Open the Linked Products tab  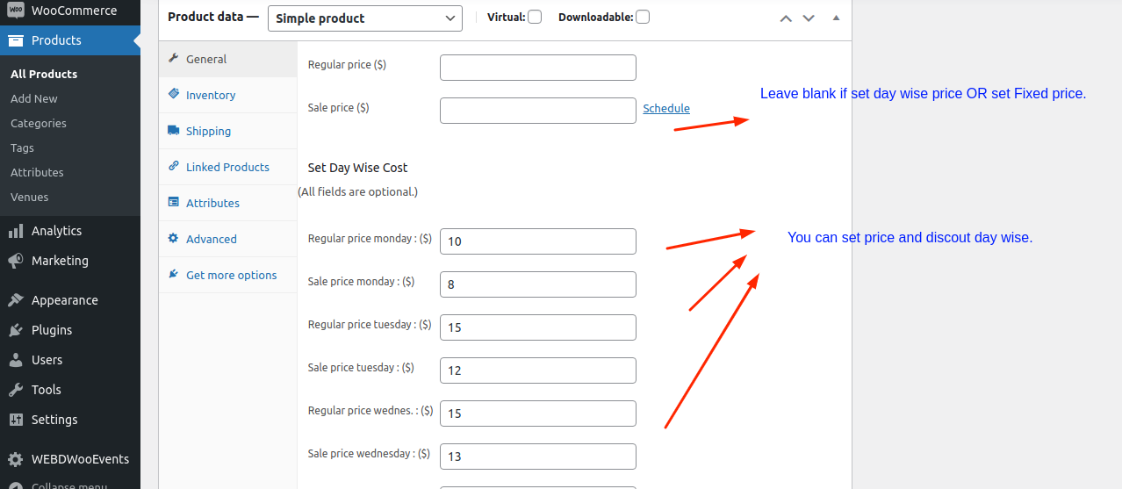pyautogui.click(x=227, y=167)
